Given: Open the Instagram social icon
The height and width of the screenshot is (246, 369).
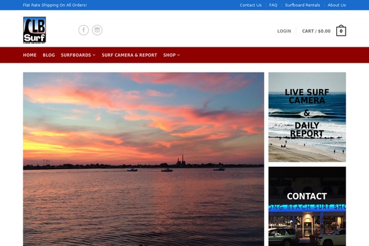Looking at the screenshot, I should (x=97, y=30).
